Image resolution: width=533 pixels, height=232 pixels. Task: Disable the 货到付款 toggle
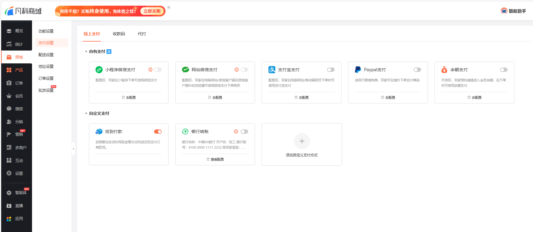point(158,132)
